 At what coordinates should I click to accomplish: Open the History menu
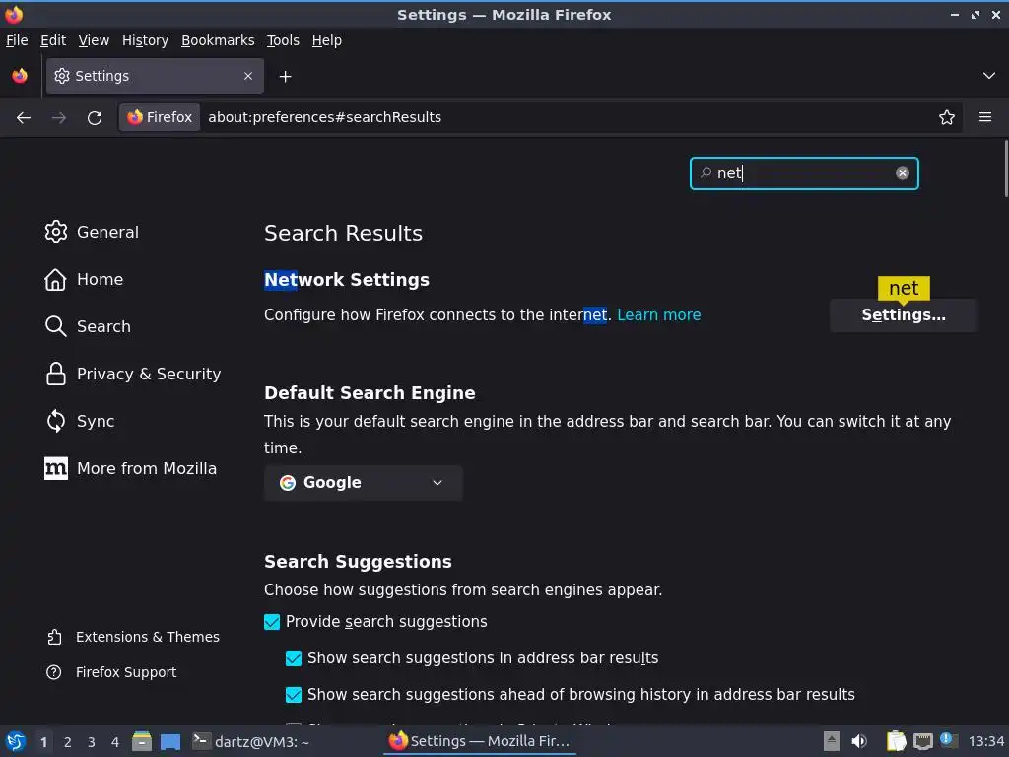coord(146,40)
